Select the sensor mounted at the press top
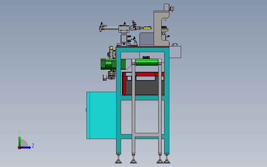 [x=172, y=9]
